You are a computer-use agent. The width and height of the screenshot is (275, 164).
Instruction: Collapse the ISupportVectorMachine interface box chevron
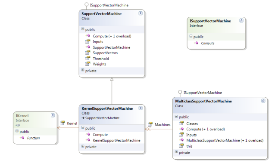(x=241, y=21)
